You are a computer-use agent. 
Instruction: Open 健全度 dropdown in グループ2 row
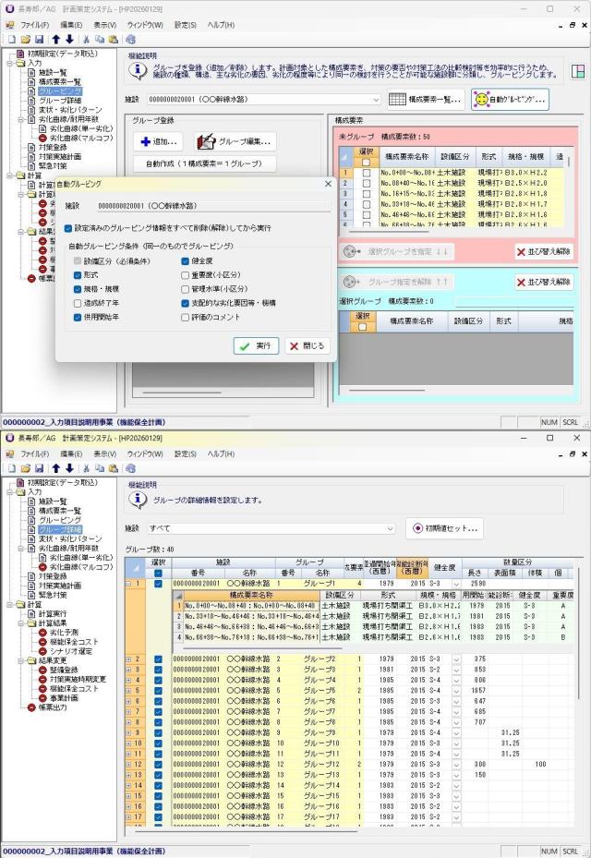point(456,659)
